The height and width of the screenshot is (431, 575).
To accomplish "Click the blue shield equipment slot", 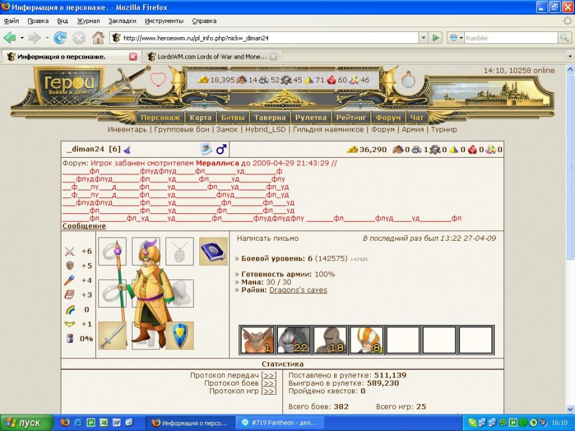I will (180, 335).
